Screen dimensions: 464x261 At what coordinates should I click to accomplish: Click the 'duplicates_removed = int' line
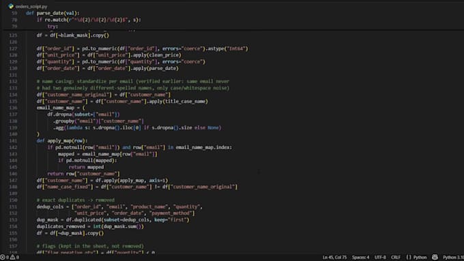click(x=90, y=226)
